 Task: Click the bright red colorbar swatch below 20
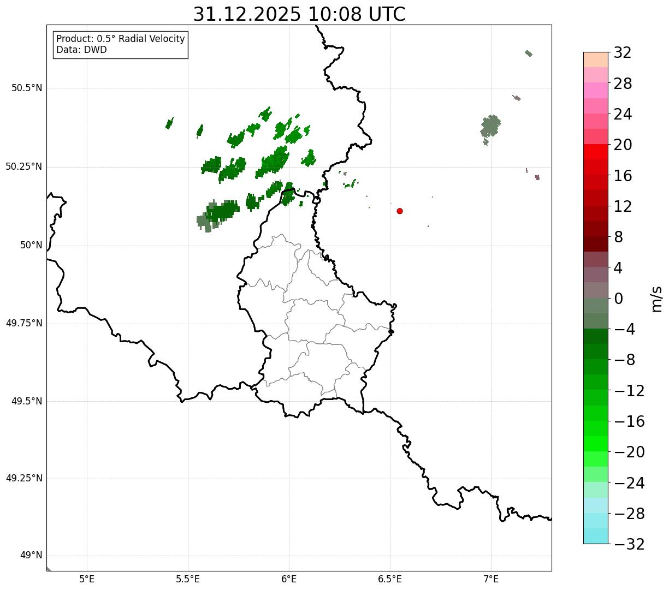coord(596,152)
